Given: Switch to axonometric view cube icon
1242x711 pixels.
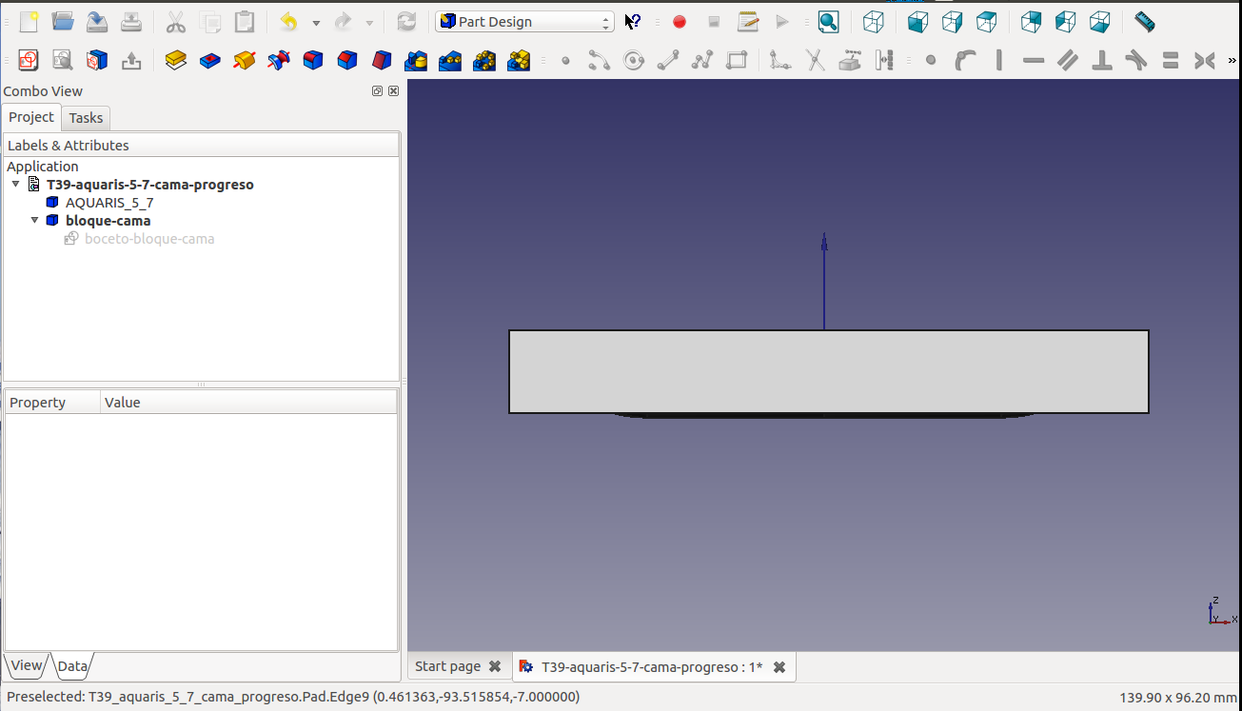Looking at the screenshot, I should coord(873,22).
